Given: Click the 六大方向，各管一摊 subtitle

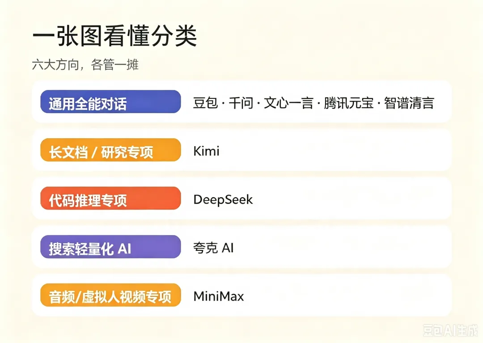Looking at the screenshot, I should coord(85,65).
